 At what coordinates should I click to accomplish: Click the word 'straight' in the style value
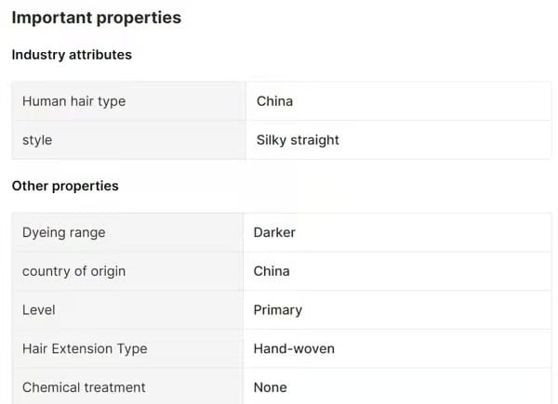point(316,140)
